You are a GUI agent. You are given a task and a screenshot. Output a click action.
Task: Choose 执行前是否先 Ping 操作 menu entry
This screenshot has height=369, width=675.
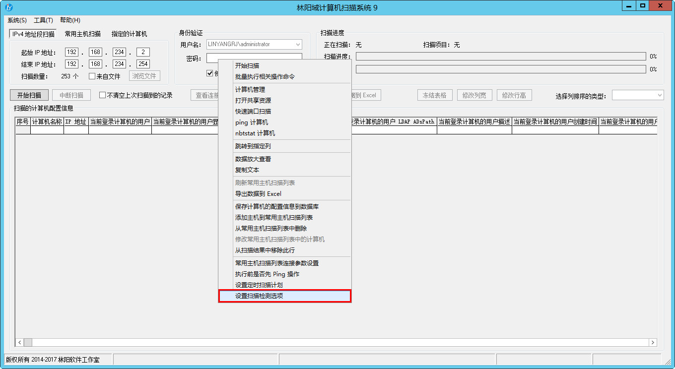coord(285,274)
